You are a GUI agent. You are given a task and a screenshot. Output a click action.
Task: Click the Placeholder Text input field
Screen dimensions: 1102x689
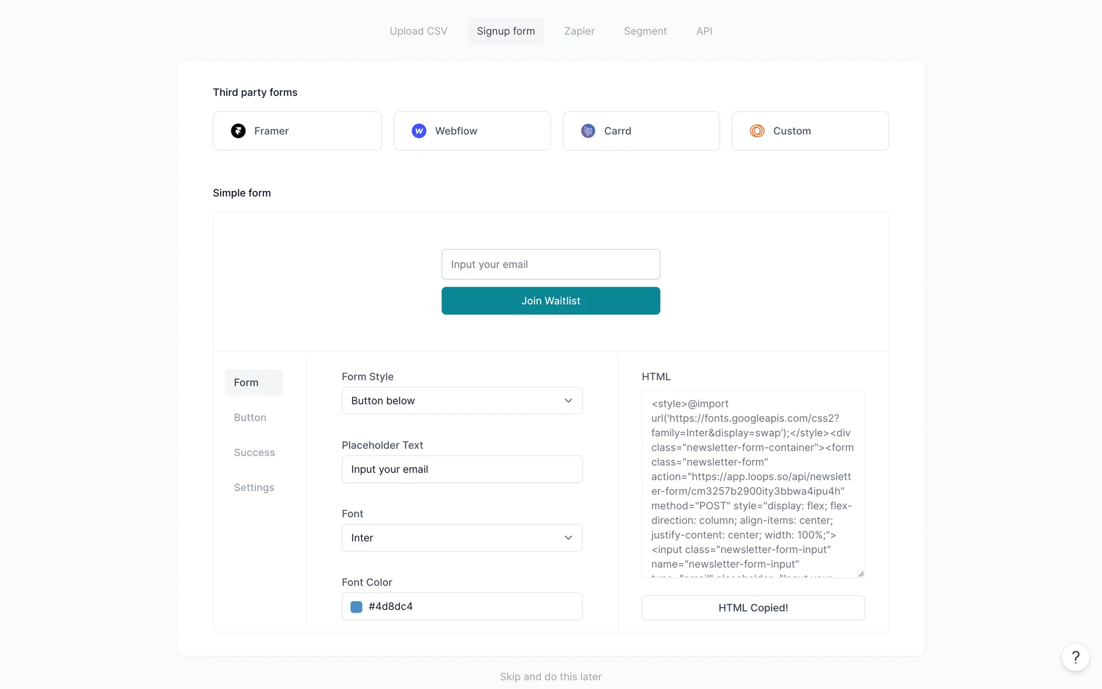[462, 470]
